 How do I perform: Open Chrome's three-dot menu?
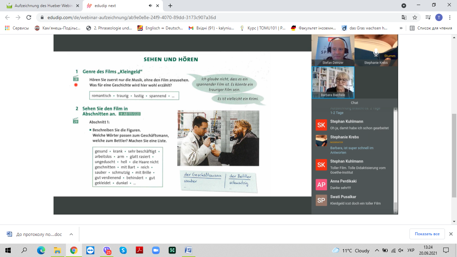pos(450,17)
